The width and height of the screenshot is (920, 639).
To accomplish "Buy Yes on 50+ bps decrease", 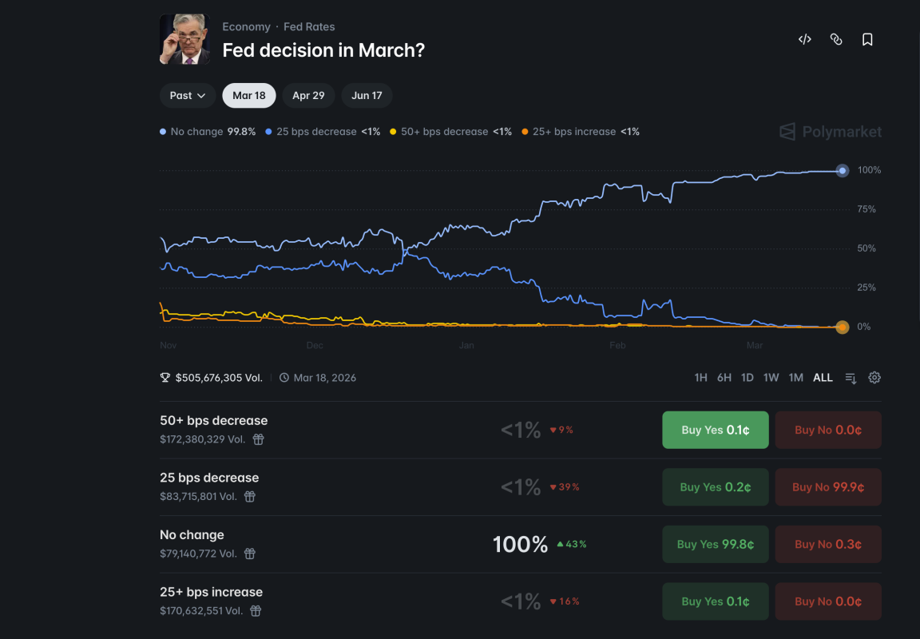I will click(x=715, y=430).
